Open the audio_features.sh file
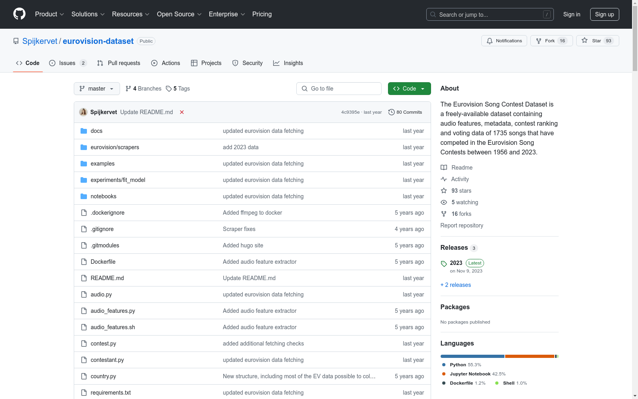Screen dimensions: 638x399 coord(113,327)
